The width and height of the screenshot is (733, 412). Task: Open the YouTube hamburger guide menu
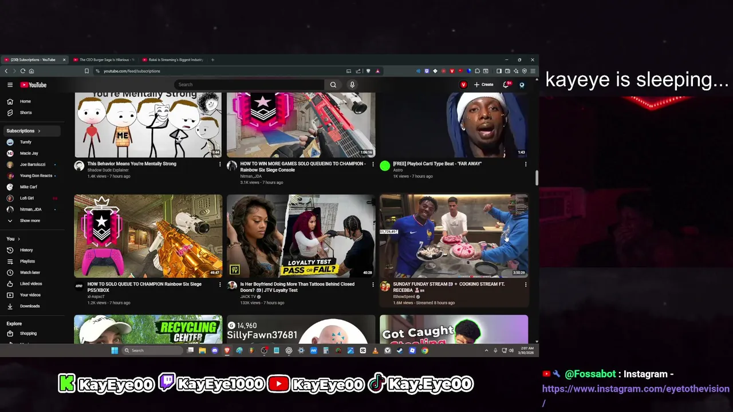coord(10,85)
